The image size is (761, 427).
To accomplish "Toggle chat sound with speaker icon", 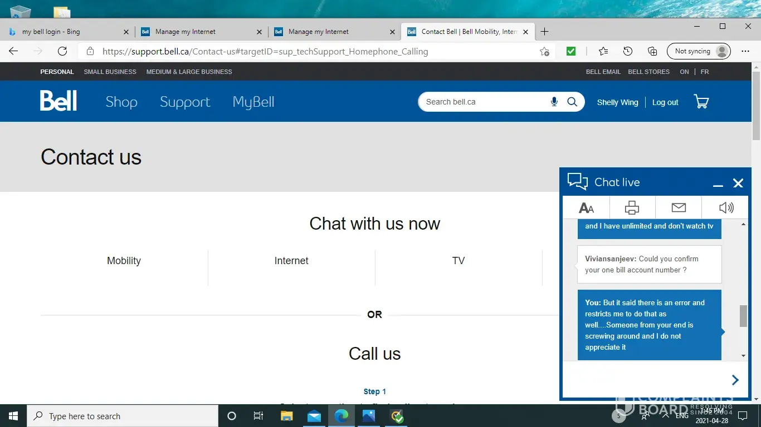I will 725,208.
